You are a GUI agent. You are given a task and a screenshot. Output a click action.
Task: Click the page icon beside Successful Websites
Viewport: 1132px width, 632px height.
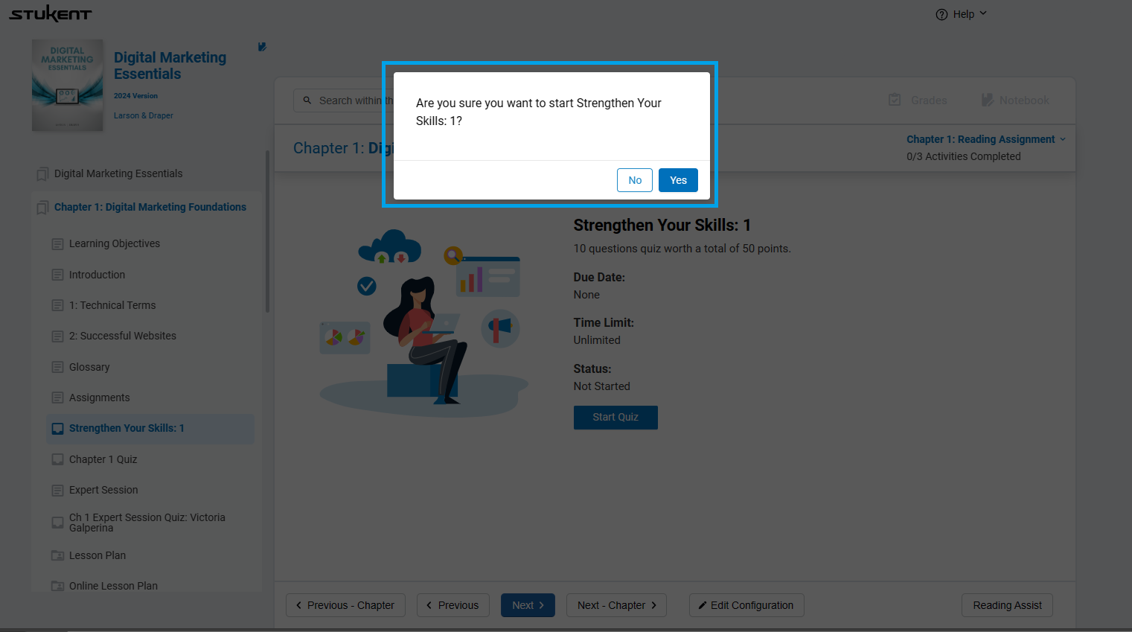pyautogui.click(x=57, y=336)
